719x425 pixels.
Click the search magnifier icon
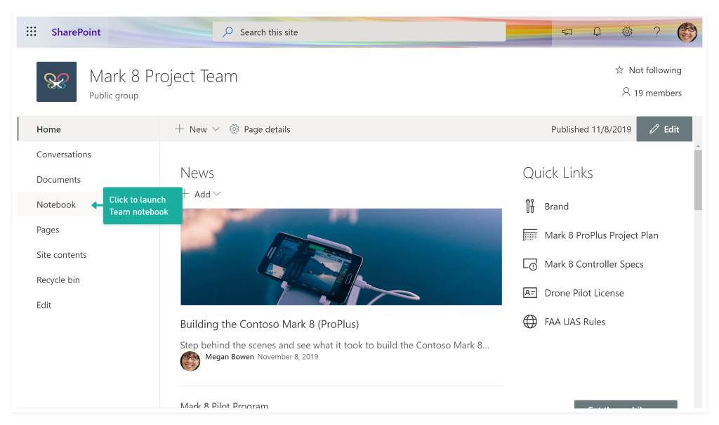pos(227,32)
